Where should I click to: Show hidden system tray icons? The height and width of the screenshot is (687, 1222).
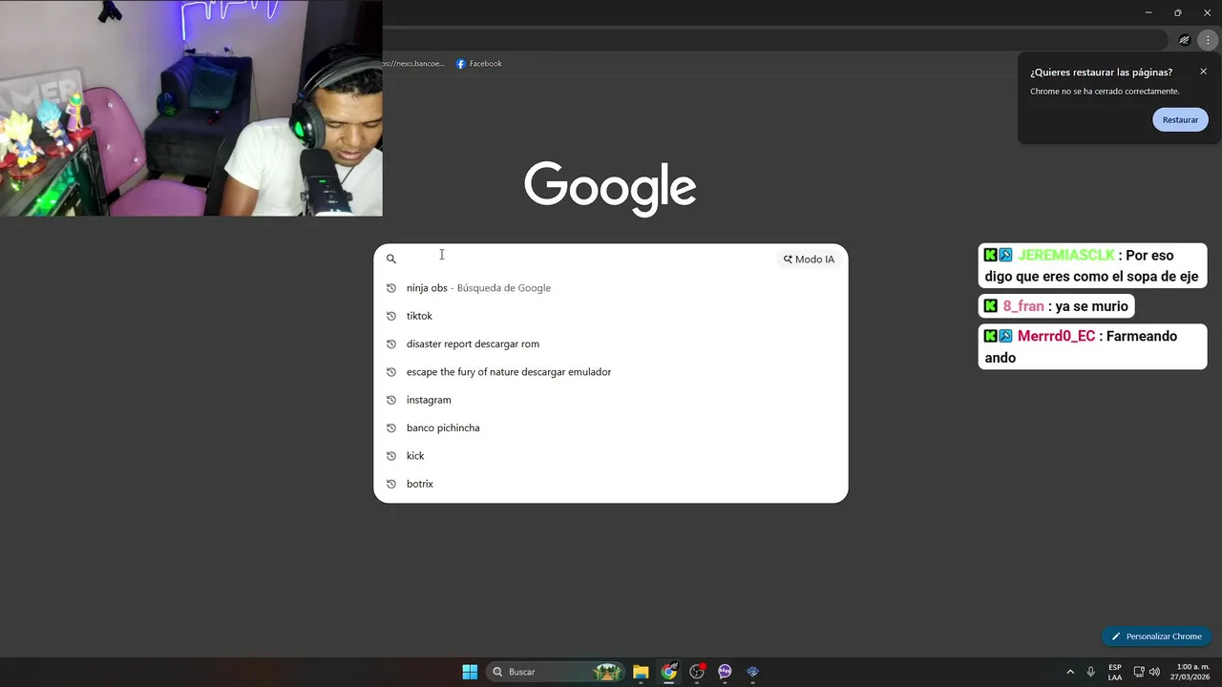[x=1070, y=672]
